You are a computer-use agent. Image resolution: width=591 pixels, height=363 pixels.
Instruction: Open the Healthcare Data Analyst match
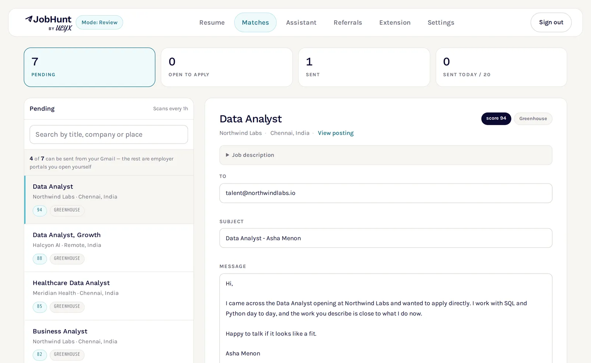pyautogui.click(x=109, y=296)
